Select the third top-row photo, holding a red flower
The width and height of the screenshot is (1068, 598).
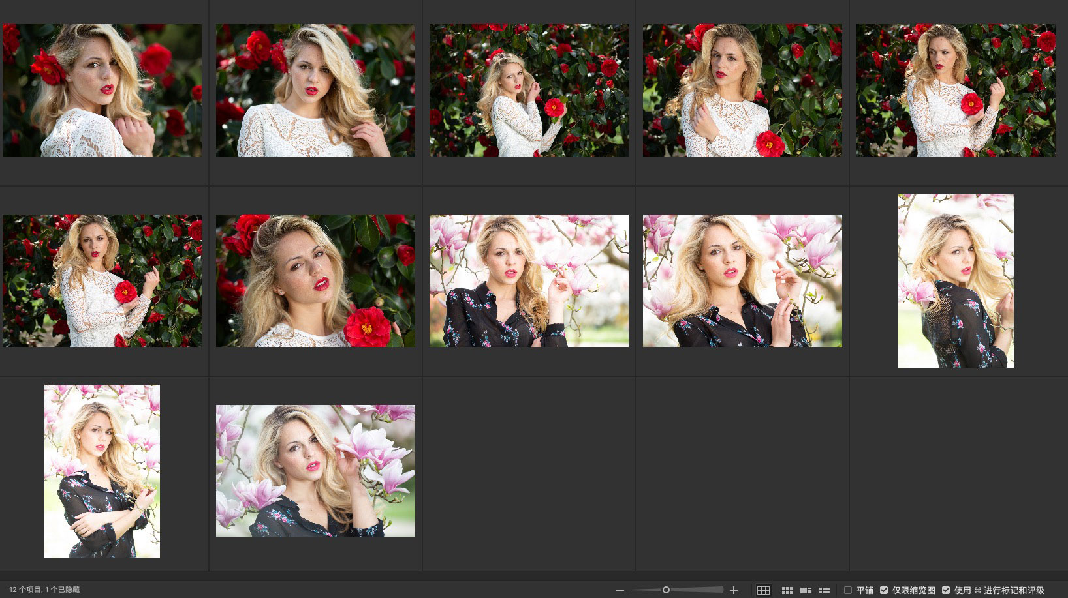point(529,90)
